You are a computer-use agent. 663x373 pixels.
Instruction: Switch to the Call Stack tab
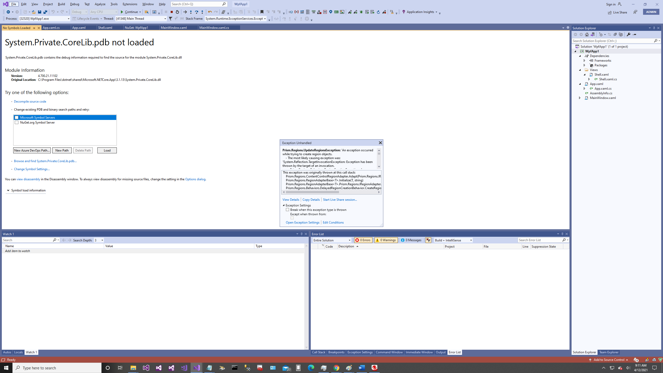(318, 352)
